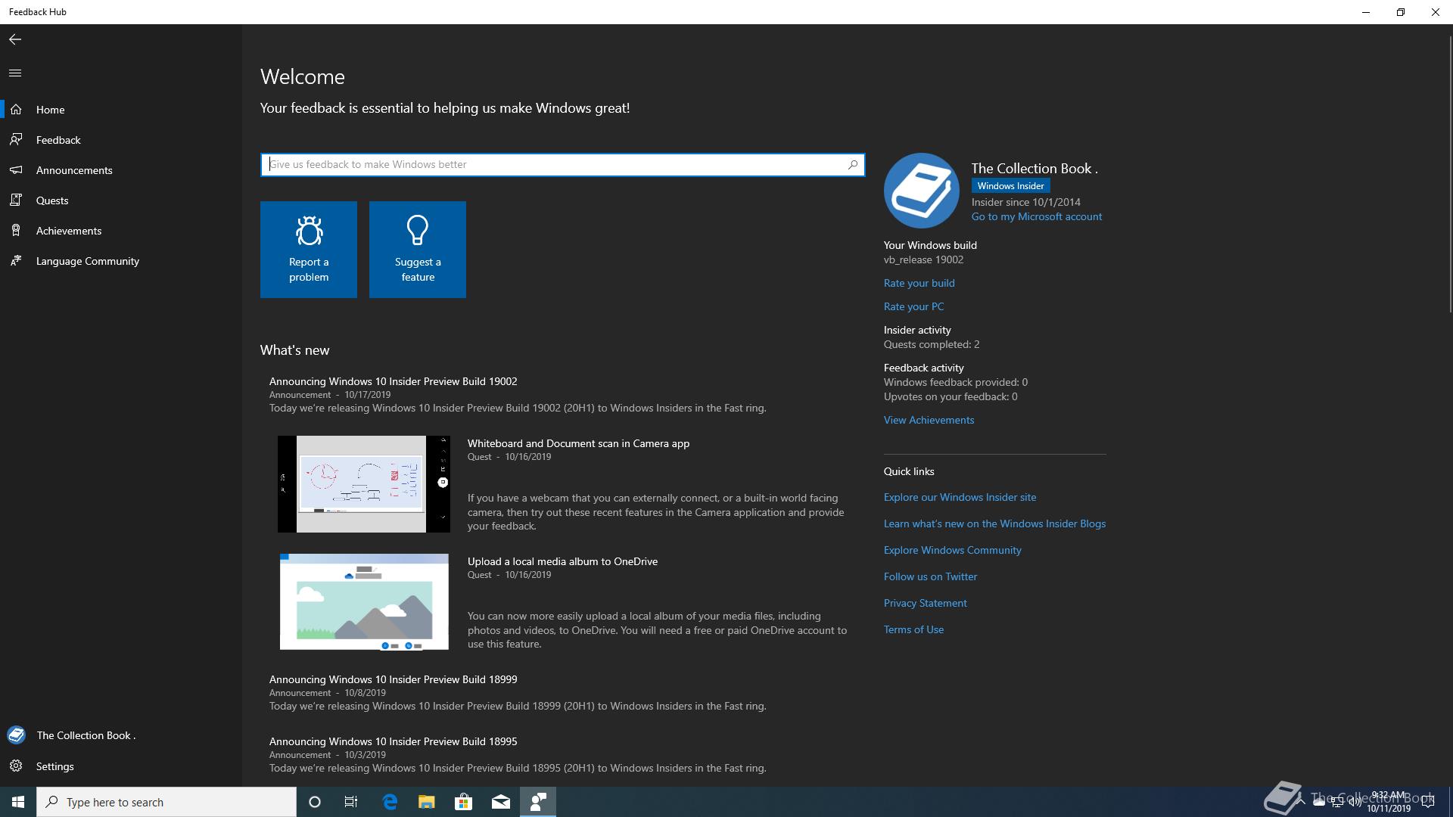Click the Quests icon in sidebar
The image size is (1453, 817).
click(16, 200)
